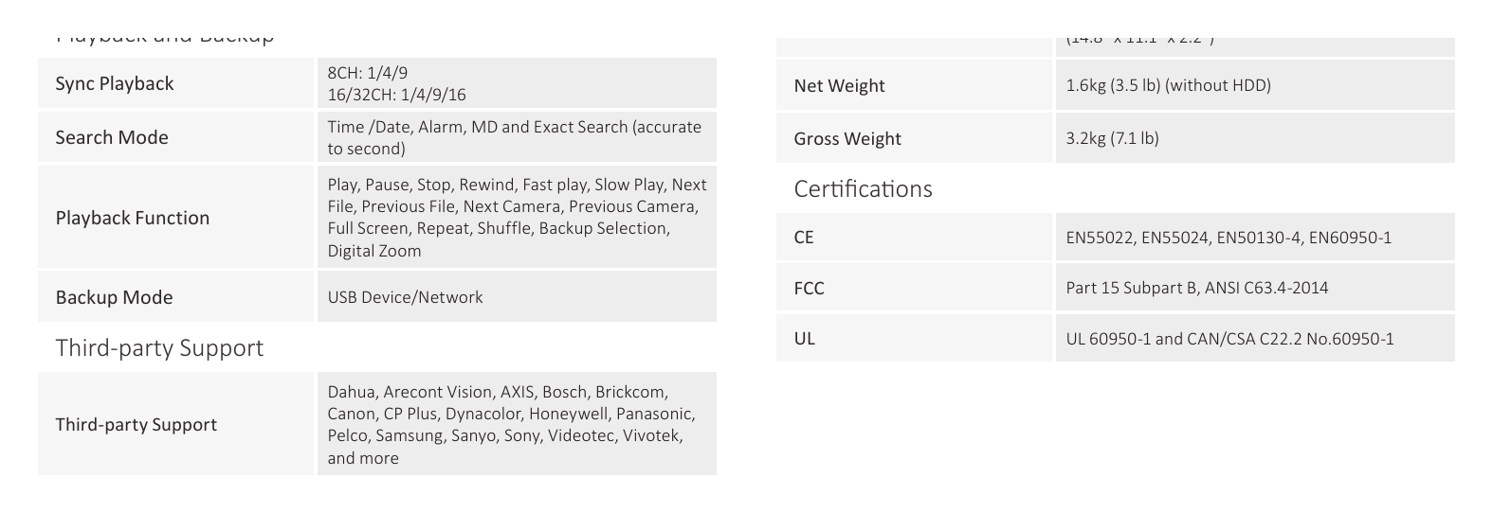Click the Play, Pause, Stop playback description cell
This screenshot has height=513, width=1493.
[517, 217]
